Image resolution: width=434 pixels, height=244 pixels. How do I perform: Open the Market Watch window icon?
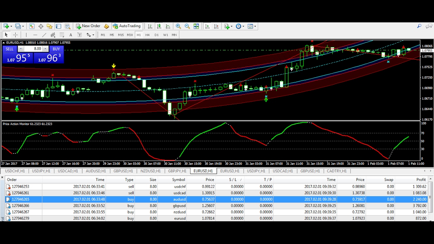coord(32,26)
